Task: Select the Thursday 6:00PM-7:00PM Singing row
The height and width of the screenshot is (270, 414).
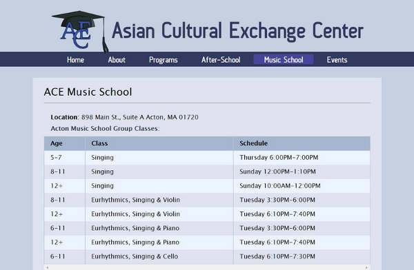Action: coord(207,158)
